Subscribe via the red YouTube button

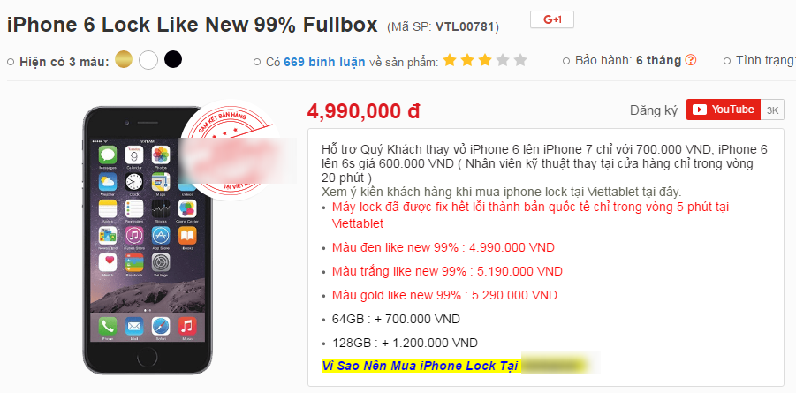[x=723, y=110]
